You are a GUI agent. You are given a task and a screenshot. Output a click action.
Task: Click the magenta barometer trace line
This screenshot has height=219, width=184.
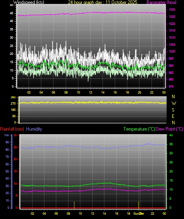pos(91,13)
